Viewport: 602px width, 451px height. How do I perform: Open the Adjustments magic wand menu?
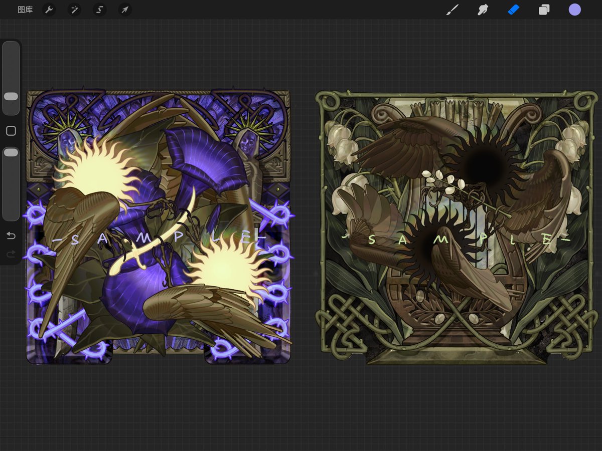point(74,10)
